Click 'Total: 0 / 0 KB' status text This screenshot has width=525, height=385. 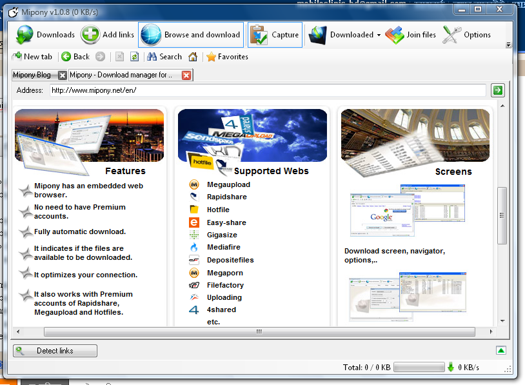[366, 368]
